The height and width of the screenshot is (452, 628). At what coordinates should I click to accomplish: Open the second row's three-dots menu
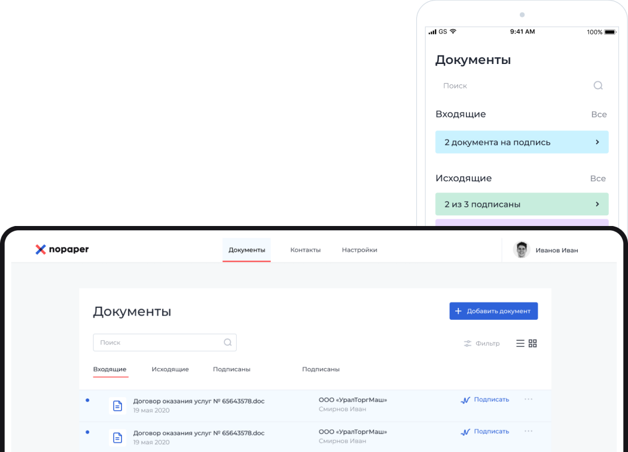(529, 431)
